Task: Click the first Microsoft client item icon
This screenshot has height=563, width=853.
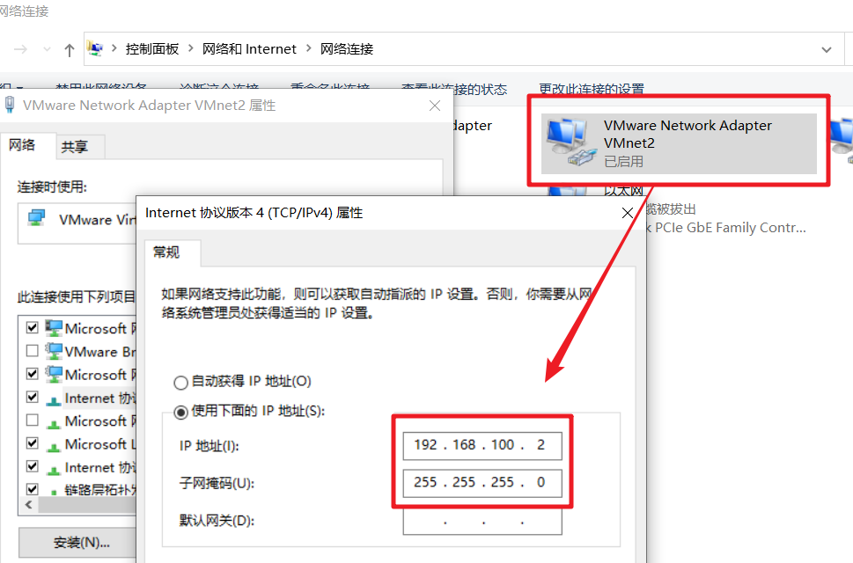Action: coord(54,328)
